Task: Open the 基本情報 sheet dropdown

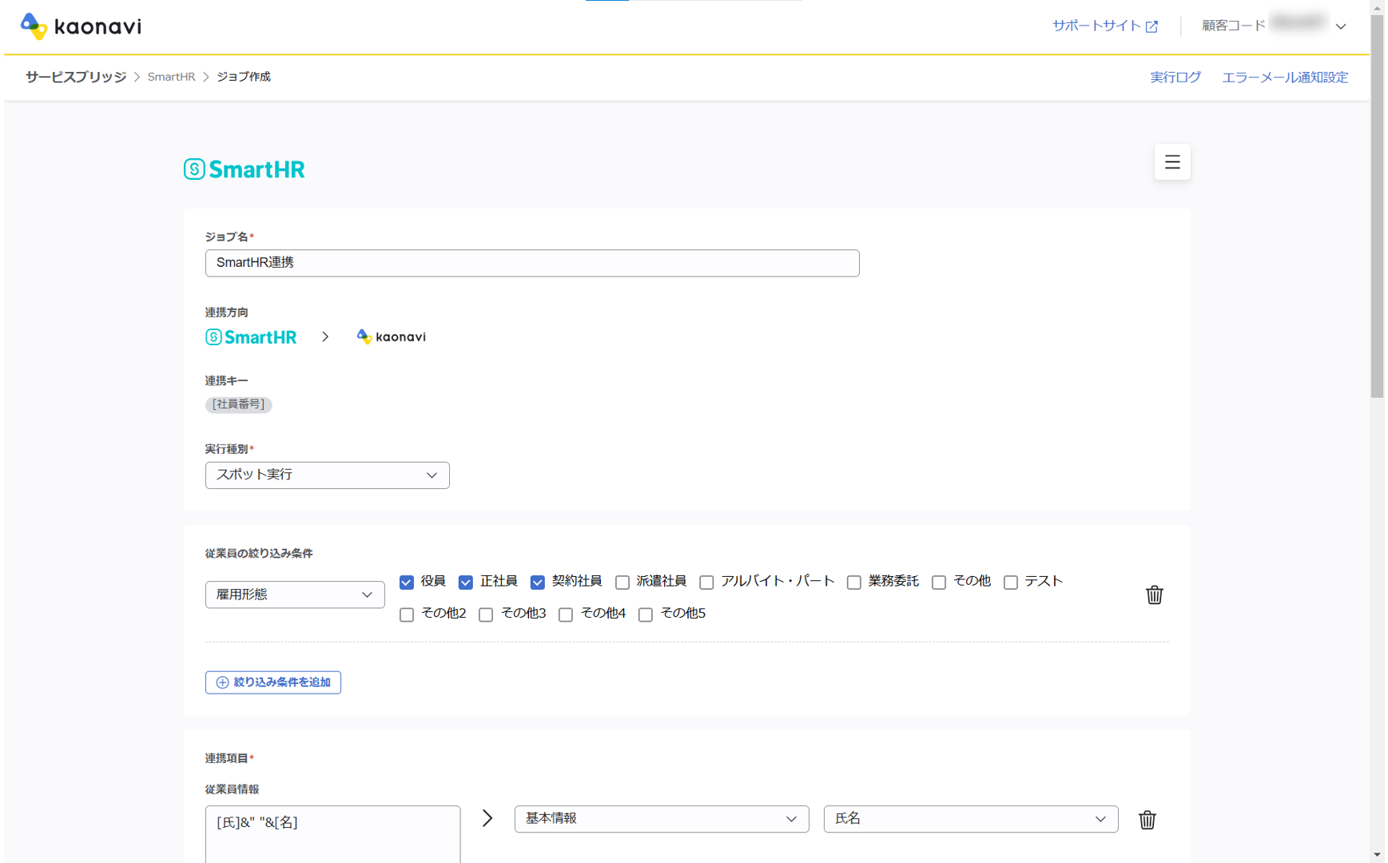Action: [662, 819]
